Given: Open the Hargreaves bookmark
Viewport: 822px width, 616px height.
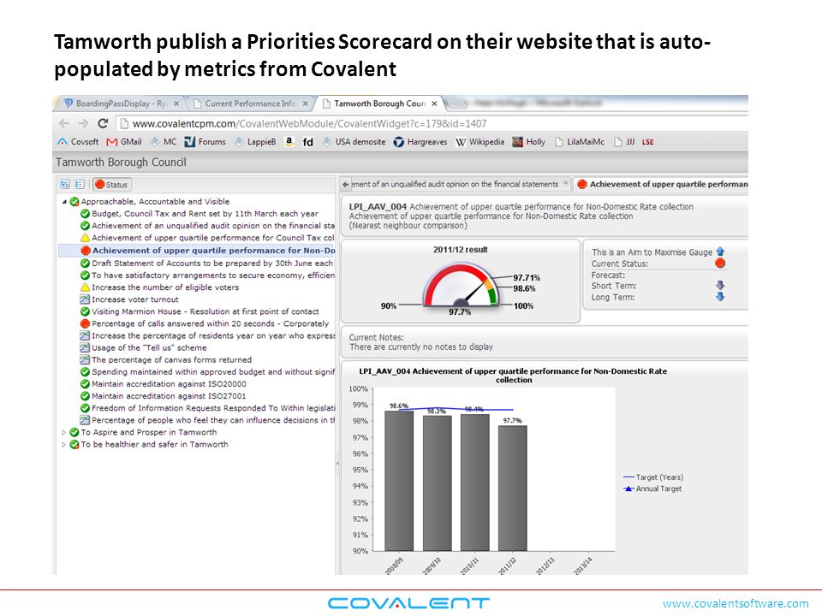Looking at the screenshot, I should tap(420, 142).
